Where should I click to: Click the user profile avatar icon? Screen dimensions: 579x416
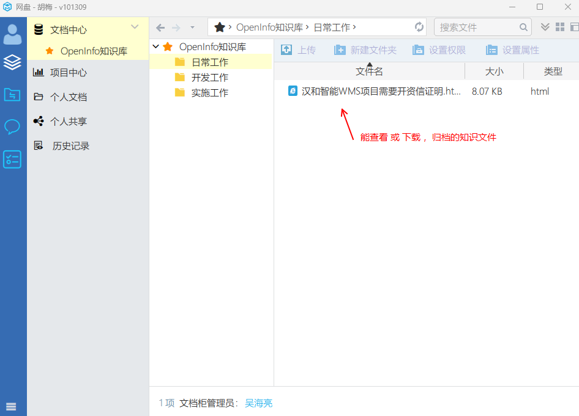coord(12,34)
